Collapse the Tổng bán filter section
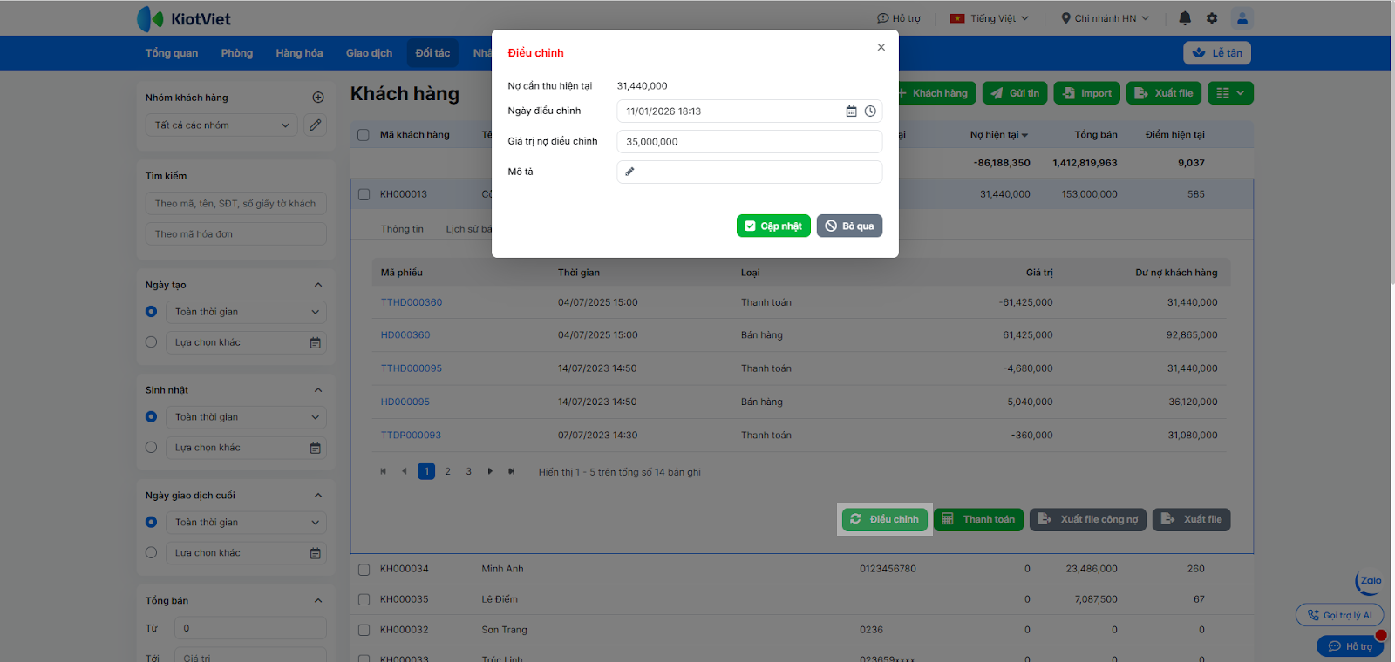This screenshot has width=1395, height=662. click(x=318, y=601)
